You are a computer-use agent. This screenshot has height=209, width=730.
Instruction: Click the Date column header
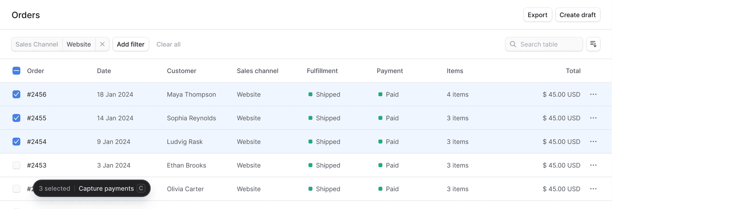pyautogui.click(x=104, y=71)
